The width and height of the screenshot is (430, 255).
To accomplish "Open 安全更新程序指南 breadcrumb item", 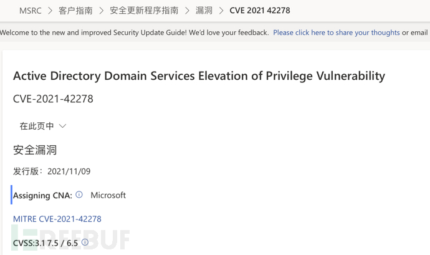I will 144,11.
